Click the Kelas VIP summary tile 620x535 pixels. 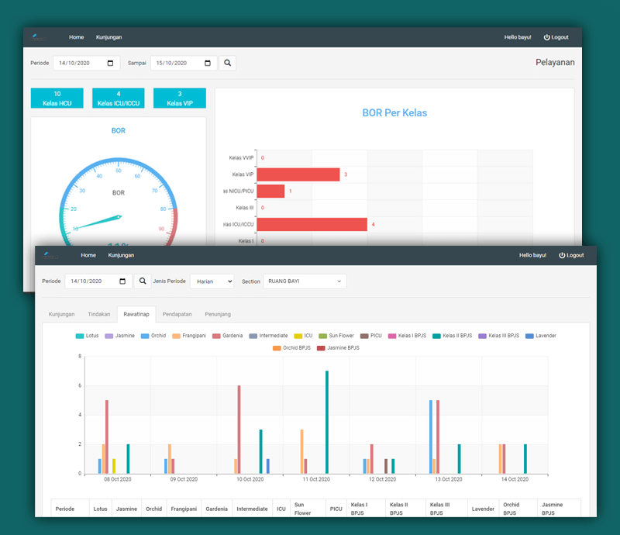click(180, 98)
